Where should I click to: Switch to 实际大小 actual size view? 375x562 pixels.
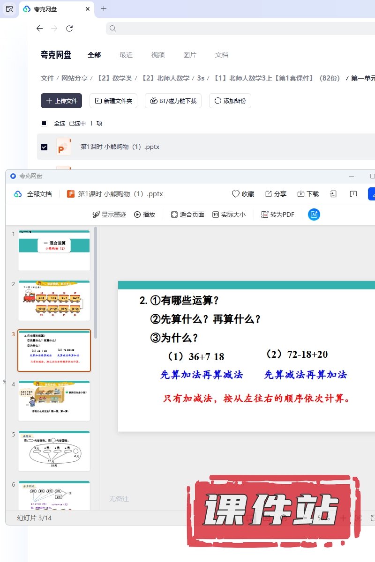tap(229, 214)
